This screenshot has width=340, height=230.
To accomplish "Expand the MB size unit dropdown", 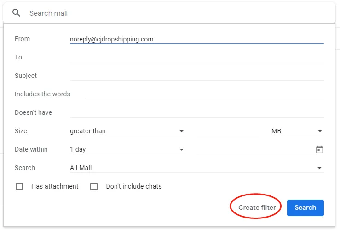I will point(297,131).
